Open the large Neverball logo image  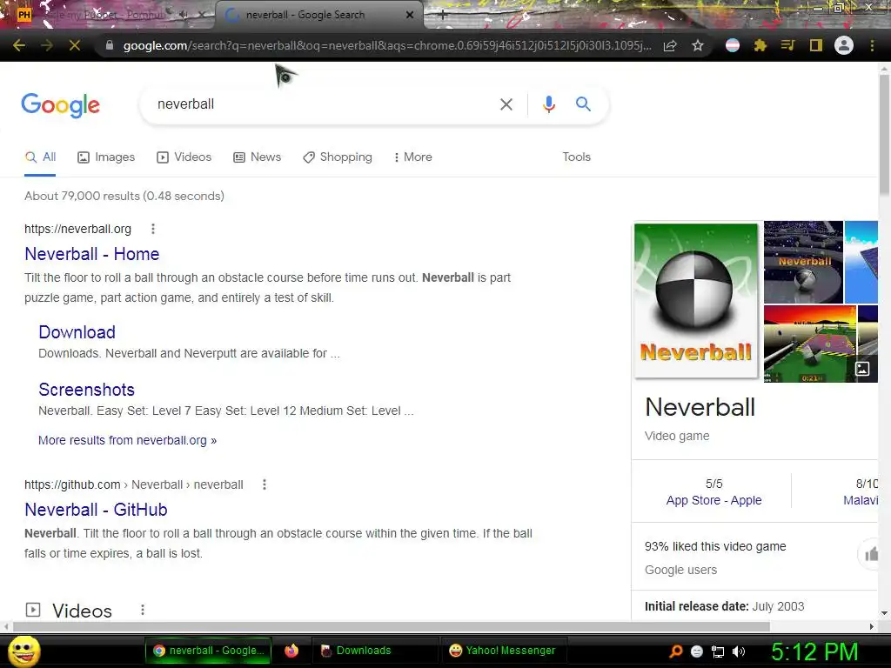(x=696, y=300)
